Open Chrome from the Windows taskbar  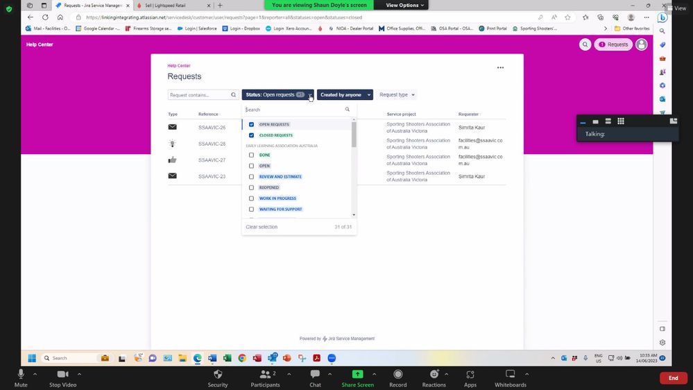click(x=242, y=358)
